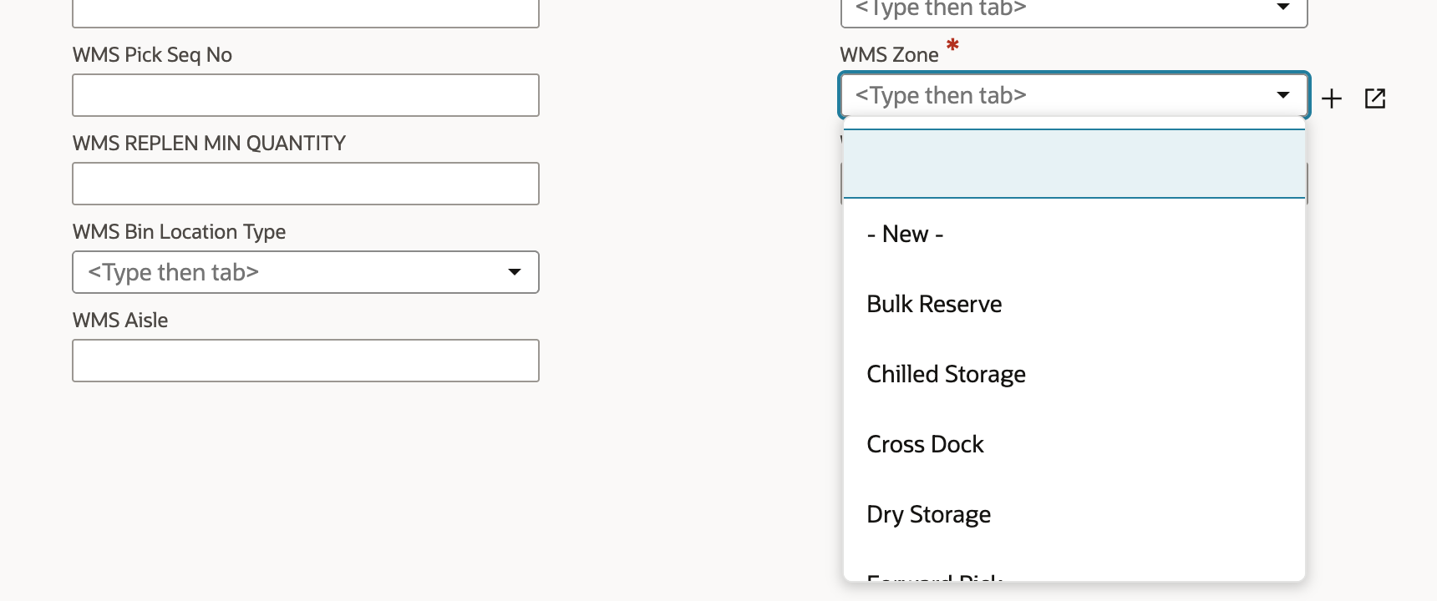This screenshot has height=601, width=1437.
Task: Choose '- New -' from the zone list
Action: [x=1074, y=234]
